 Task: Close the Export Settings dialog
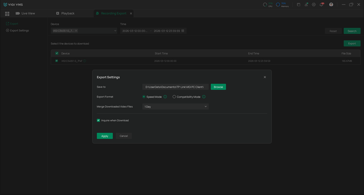tap(264, 77)
